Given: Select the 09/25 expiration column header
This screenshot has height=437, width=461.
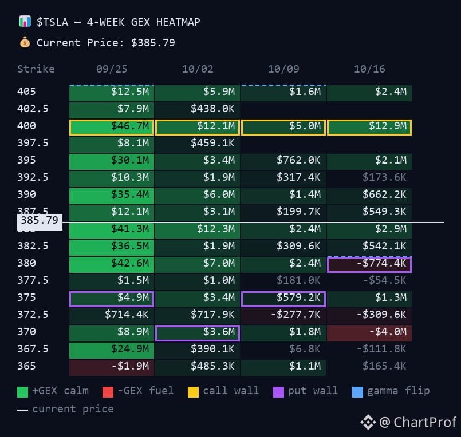Looking at the screenshot, I should 112,69.
